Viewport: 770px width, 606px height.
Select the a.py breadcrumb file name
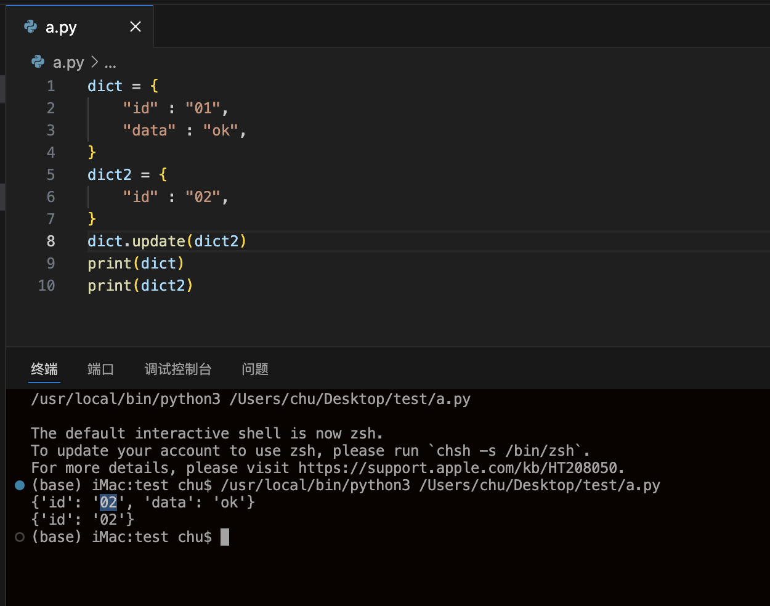pyautogui.click(x=68, y=62)
